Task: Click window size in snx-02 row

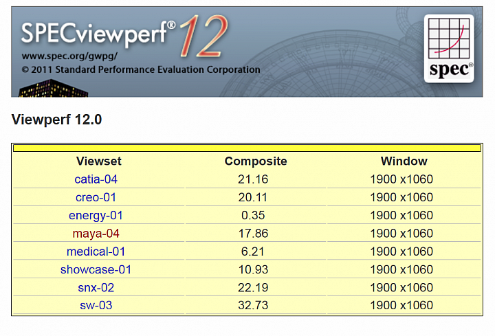Action: point(401,287)
